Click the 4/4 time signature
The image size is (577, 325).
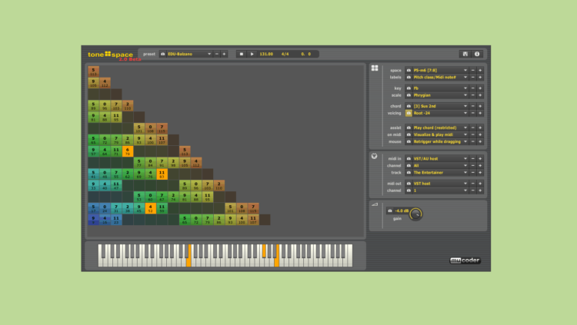tap(285, 54)
